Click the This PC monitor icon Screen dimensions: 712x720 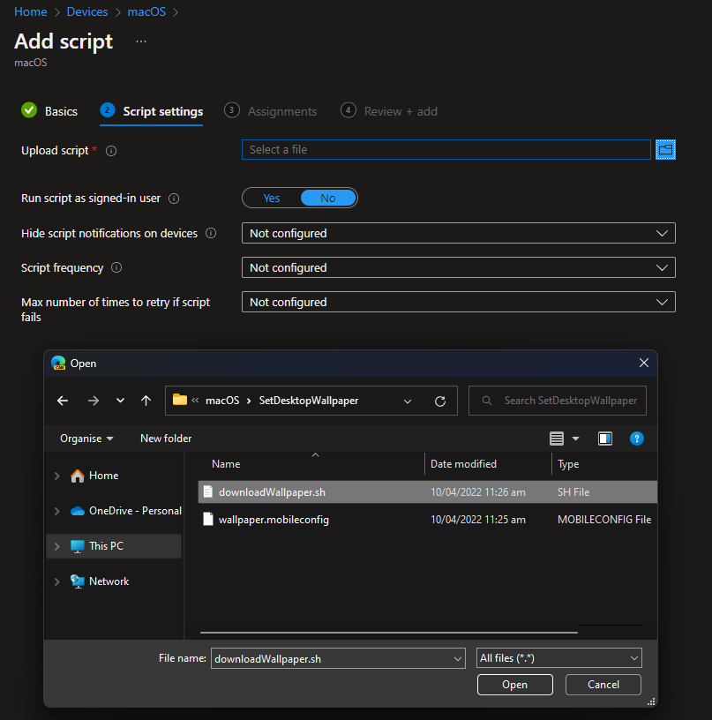78,546
